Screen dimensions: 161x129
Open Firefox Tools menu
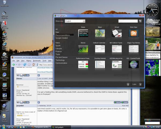tap(45, 61)
